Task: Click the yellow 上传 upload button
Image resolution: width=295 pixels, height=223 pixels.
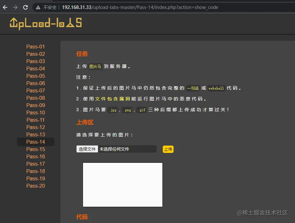Action: click(x=168, y=149)
